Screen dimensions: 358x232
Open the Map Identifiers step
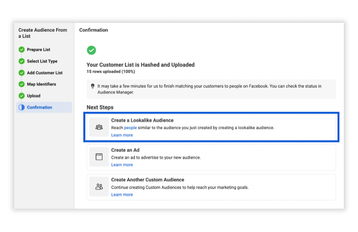coord(41,84)
